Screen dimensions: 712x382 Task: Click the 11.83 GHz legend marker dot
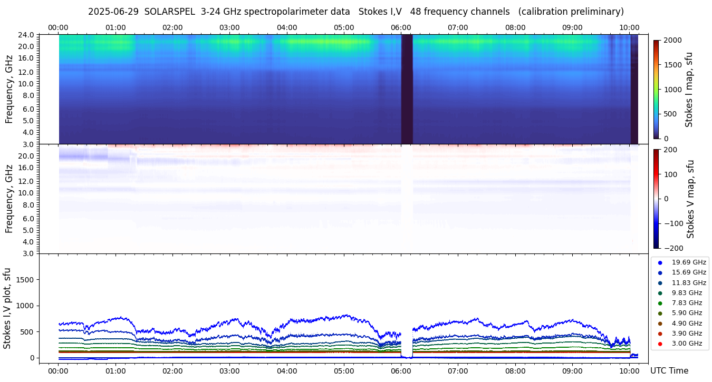[x=660, y=283]
